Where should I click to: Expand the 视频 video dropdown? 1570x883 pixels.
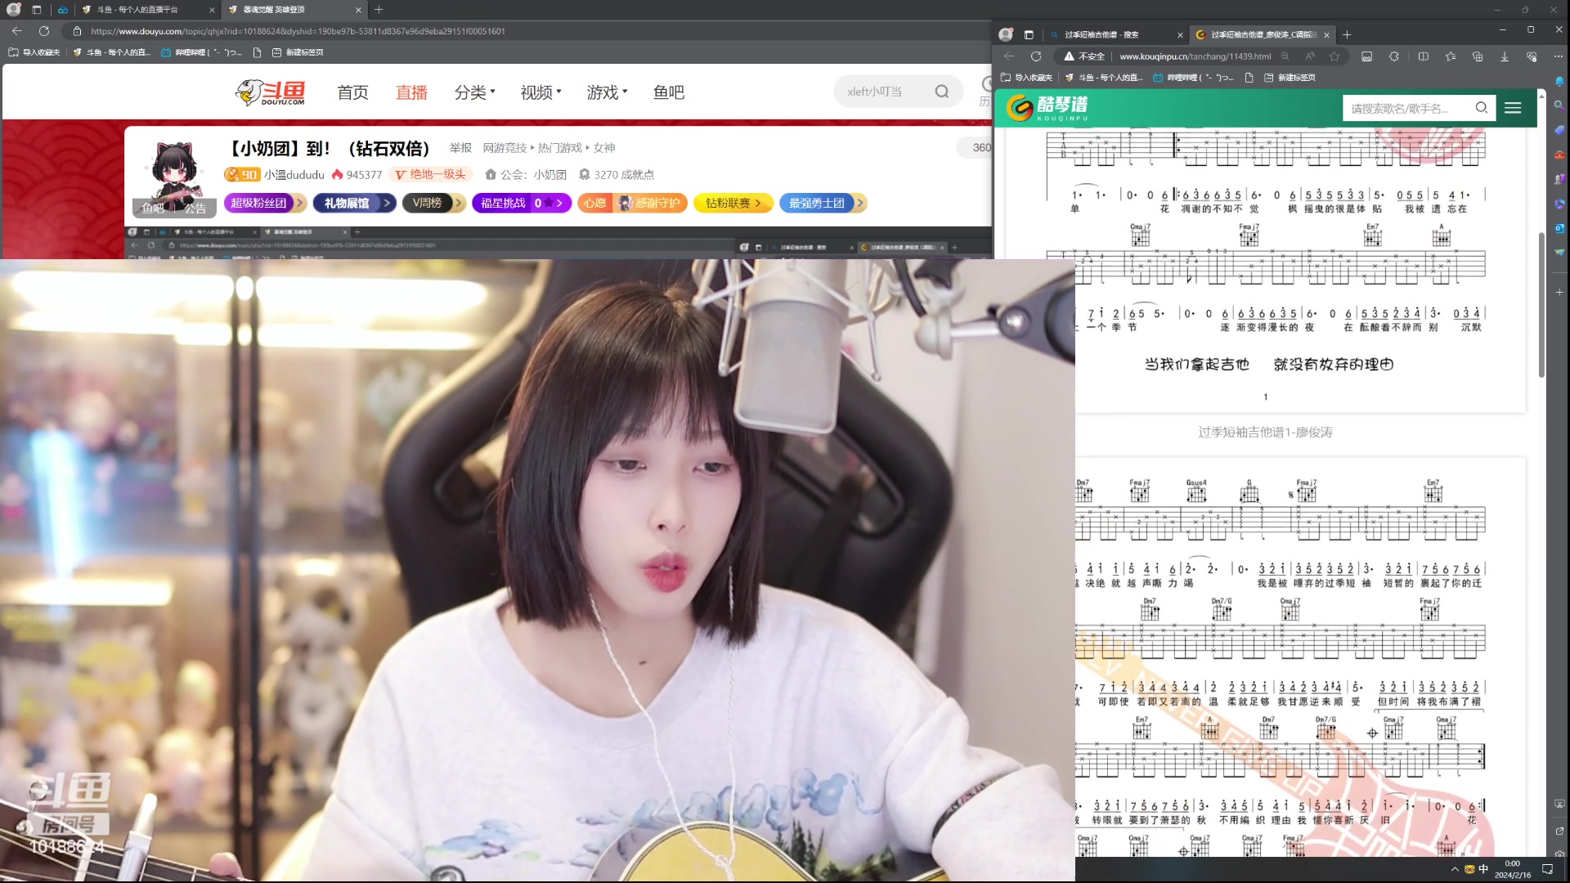[541, 92]
